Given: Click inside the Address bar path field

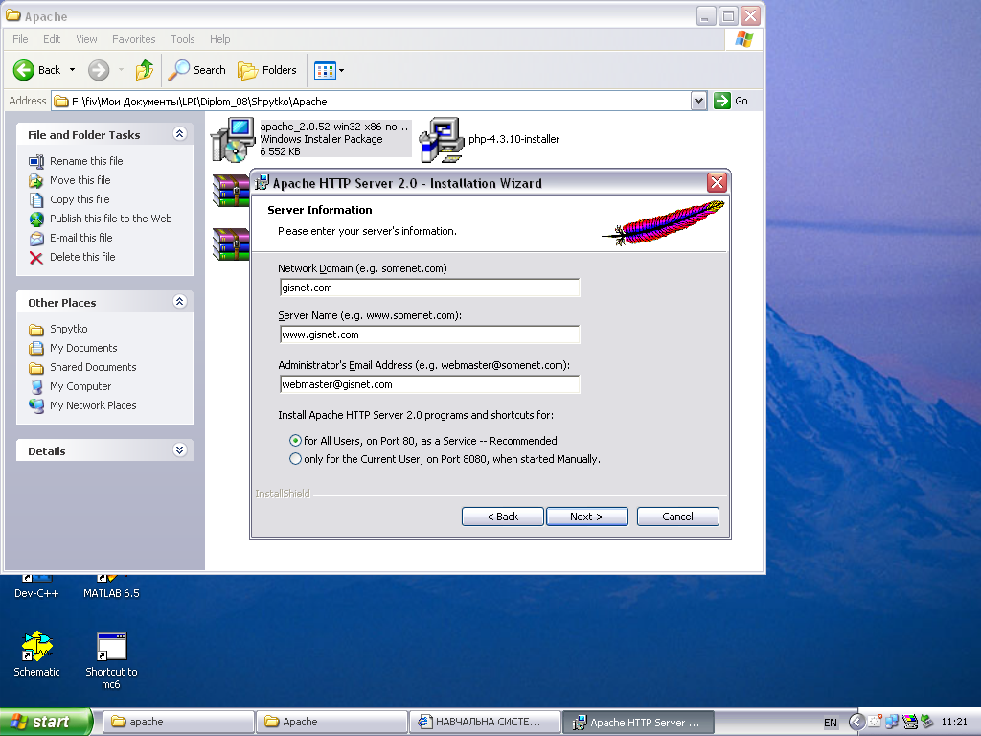Looking at the screenshot, I should point(372,101).
